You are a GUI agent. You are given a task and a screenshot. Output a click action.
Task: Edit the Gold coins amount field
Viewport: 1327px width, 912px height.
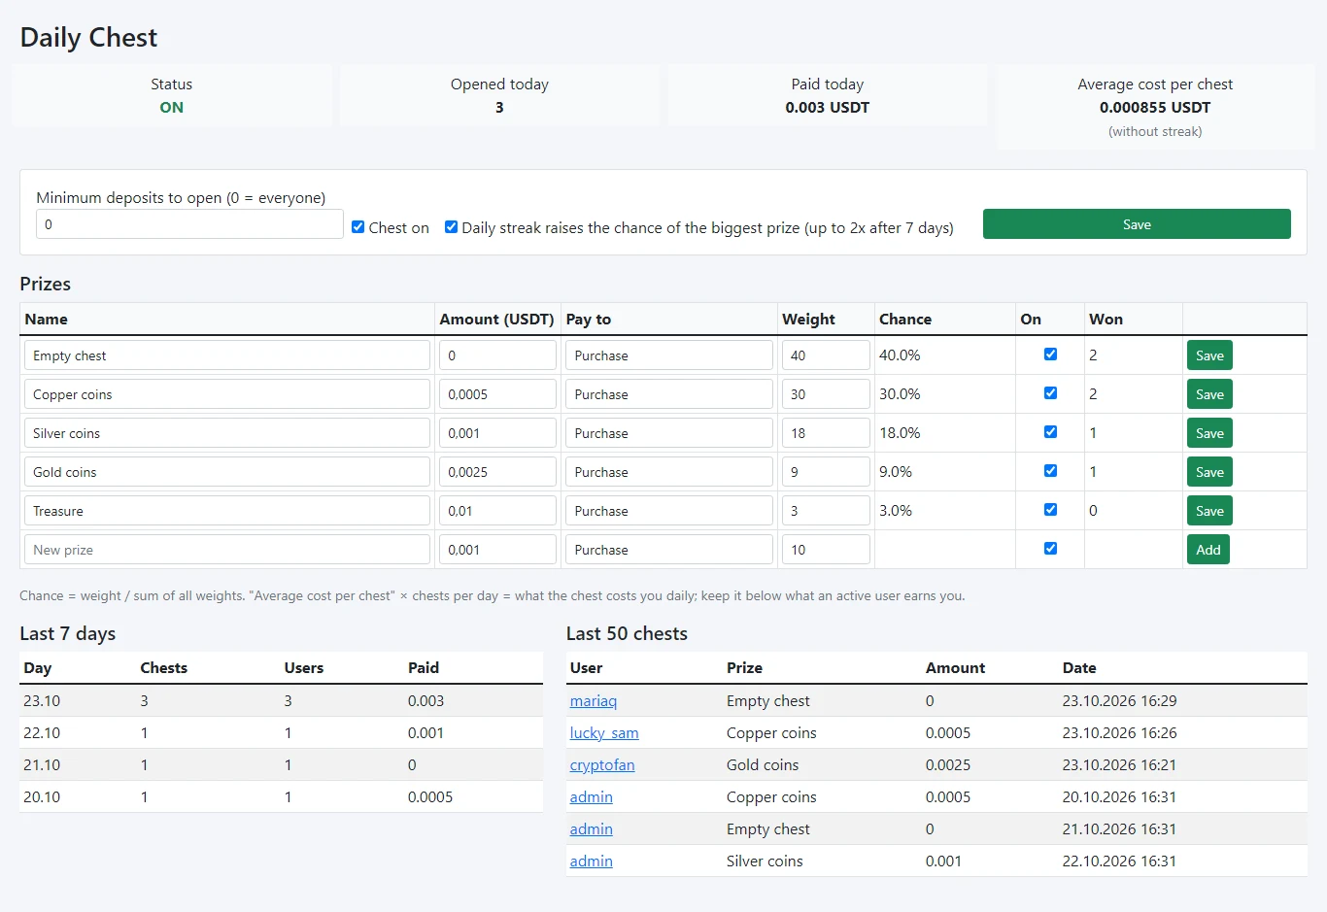pyautogui.click(x=497, y=472)
